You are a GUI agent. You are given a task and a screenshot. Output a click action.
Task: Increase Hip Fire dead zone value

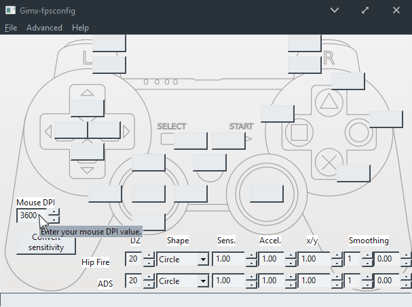coord(149,255)
